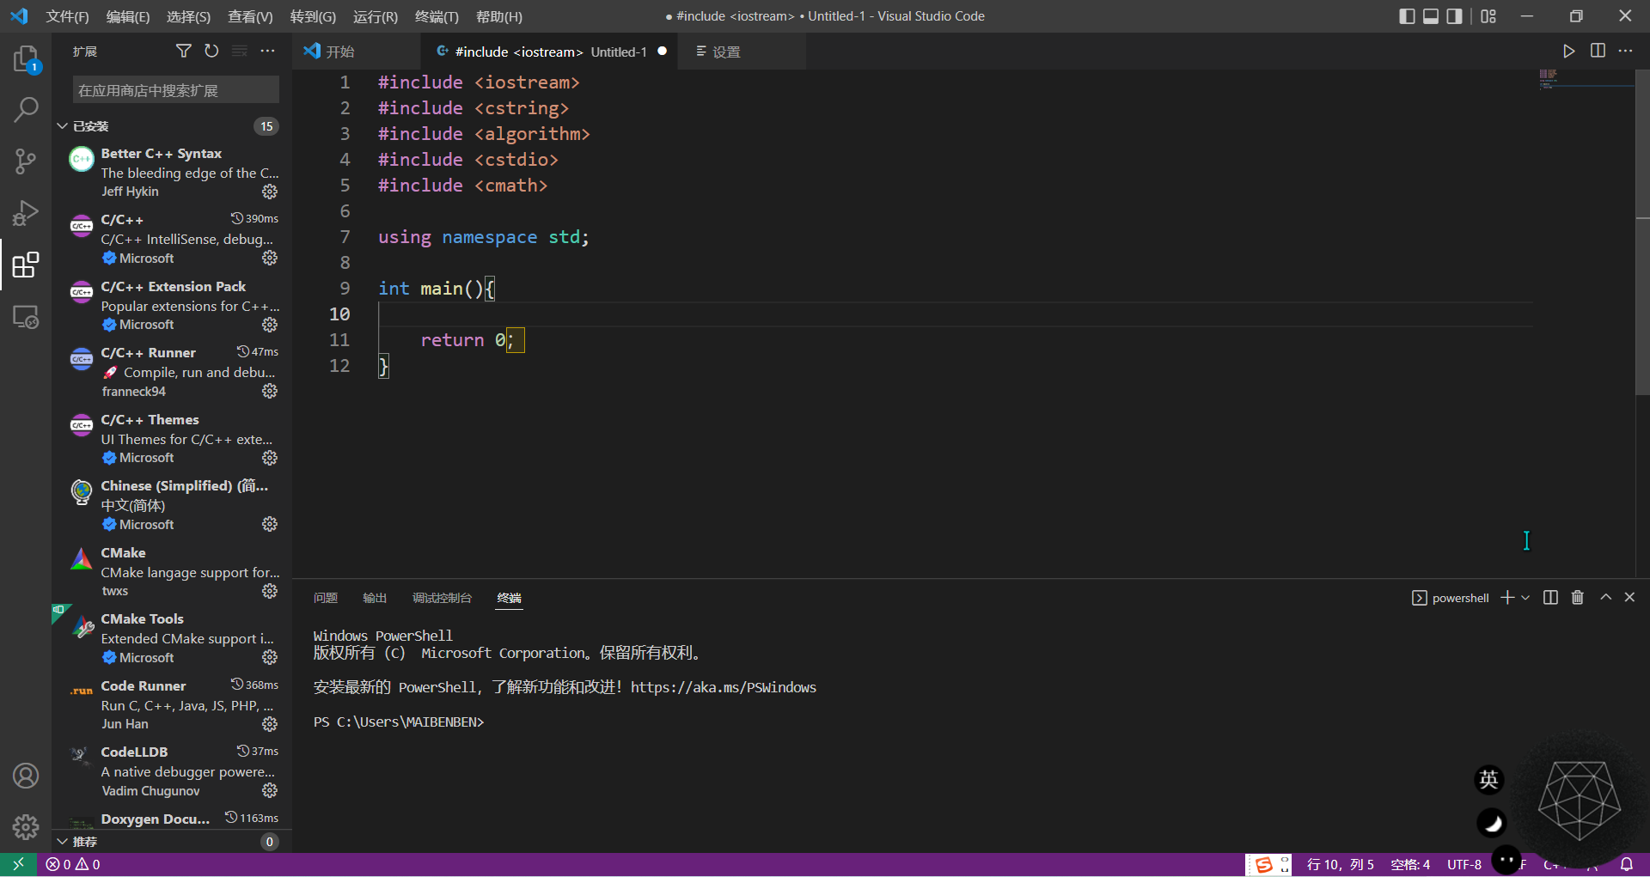Open notifications bell in status bar
The width and height of the screenshot is (1650, 877).
point(1627,864)
